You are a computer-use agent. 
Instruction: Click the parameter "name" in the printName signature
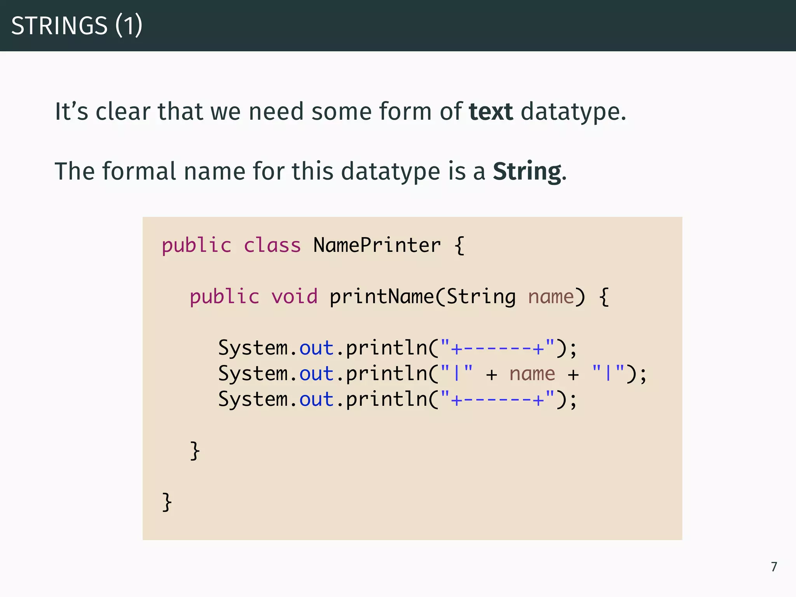(x=551, y=297)
